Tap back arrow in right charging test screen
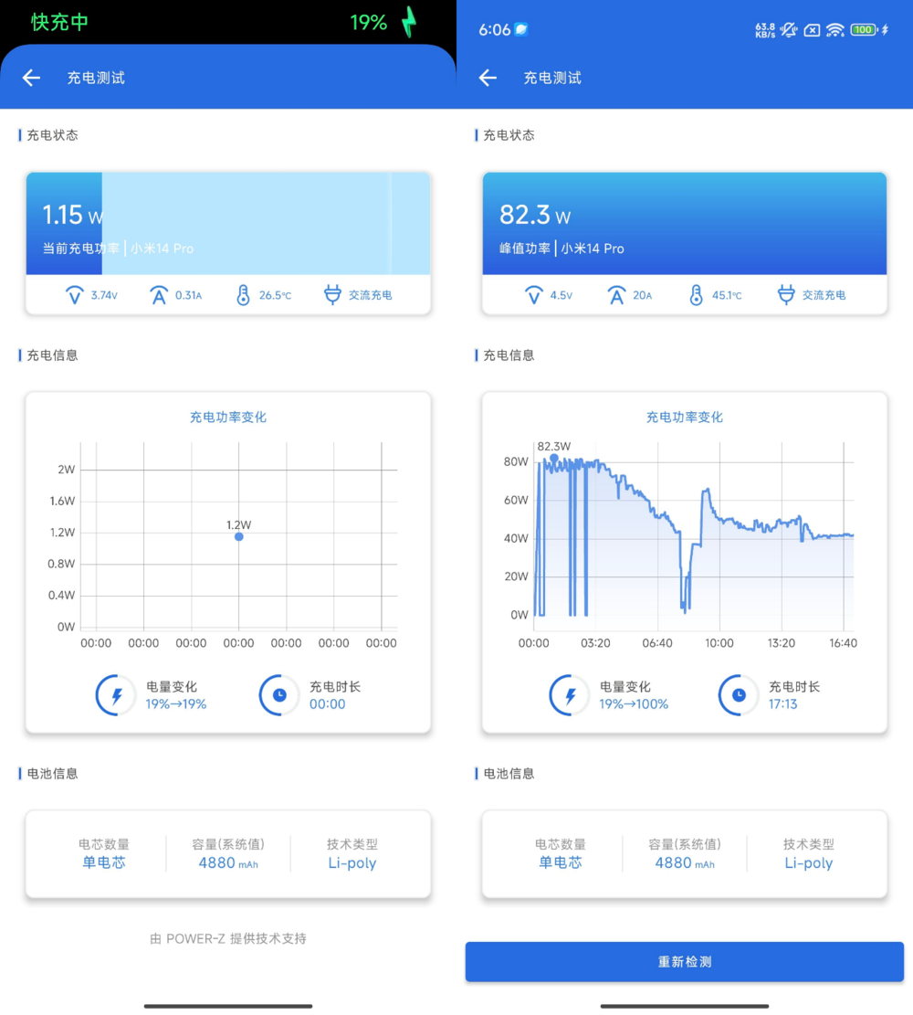 [488, 79]
